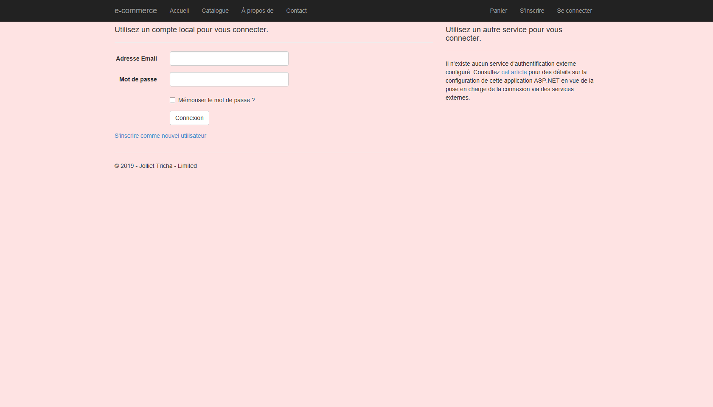Tick the Mémoriser le mot de passe checkbox

[172, 100]
